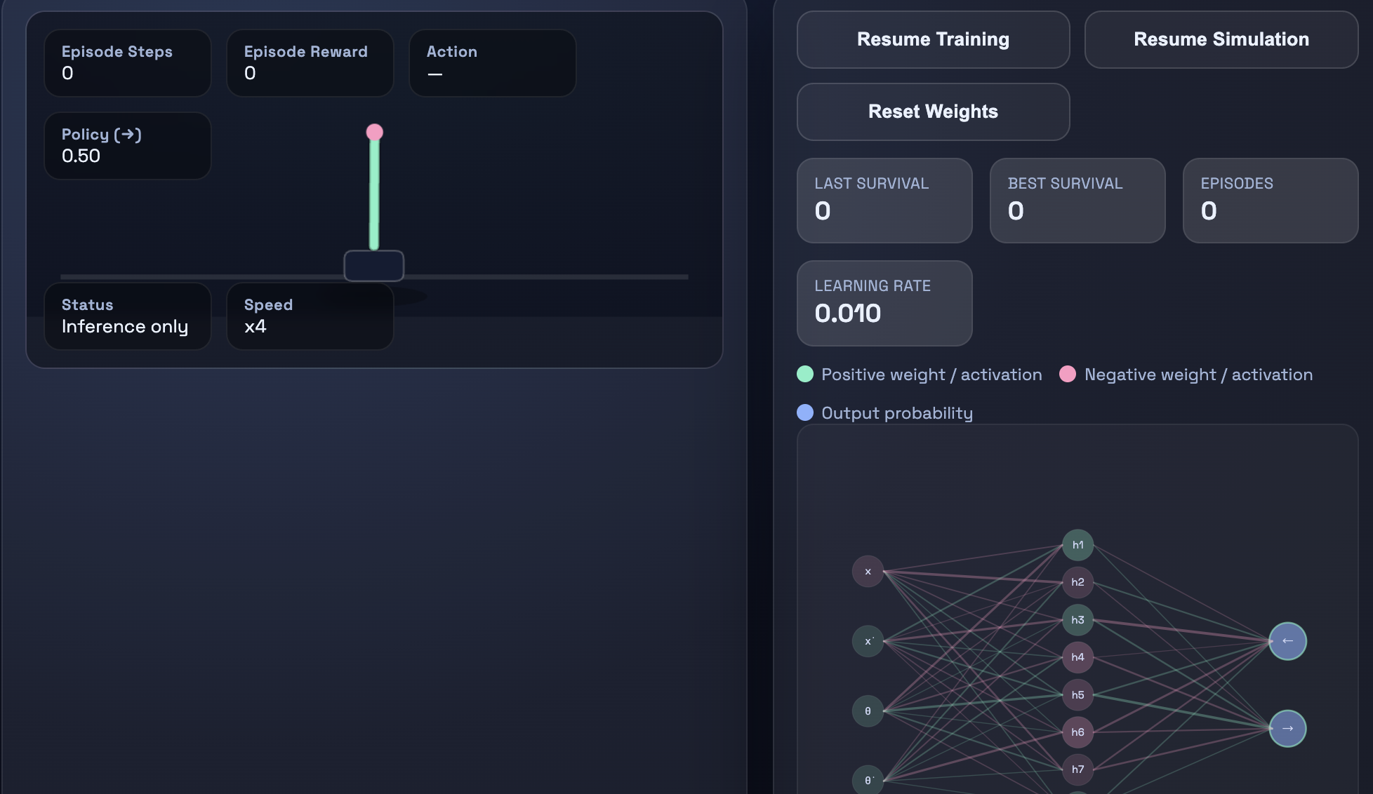Click the pink Negative weight legend dot
This screenshot has height=794, width=1373.
(x=1068, y=374)
